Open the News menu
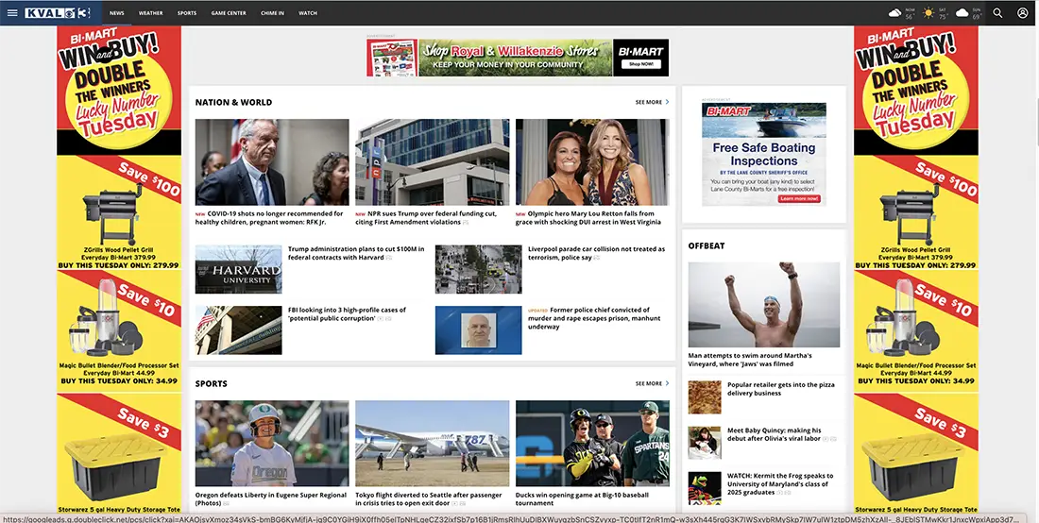The height and width of the screenshot is (523, 1039). click(x=116, y=12)
